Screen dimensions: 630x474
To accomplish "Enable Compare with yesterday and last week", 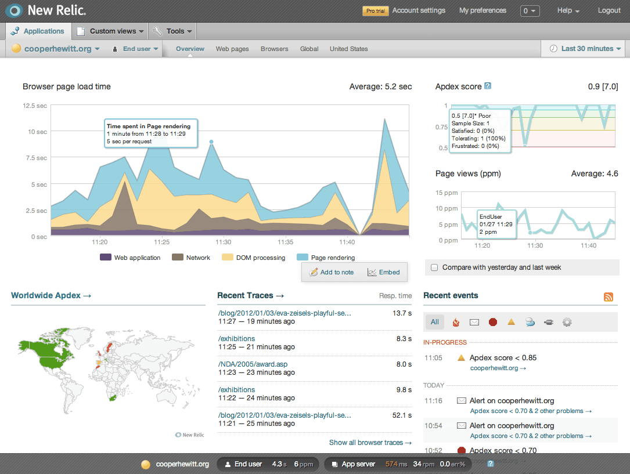I will 434,267.
